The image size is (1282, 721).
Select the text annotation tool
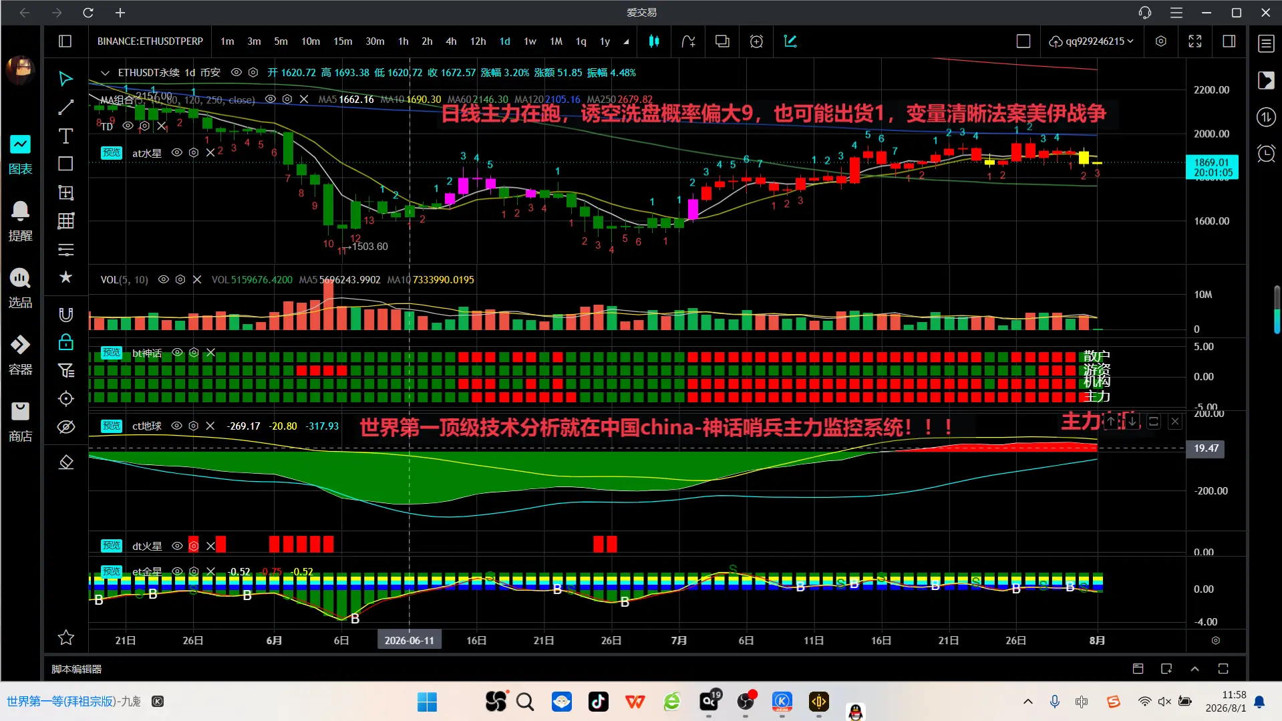[65, 136]
